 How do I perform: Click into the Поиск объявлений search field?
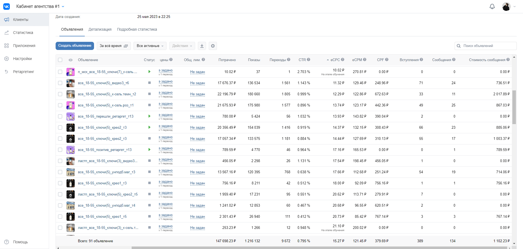(x=485, y=46)
